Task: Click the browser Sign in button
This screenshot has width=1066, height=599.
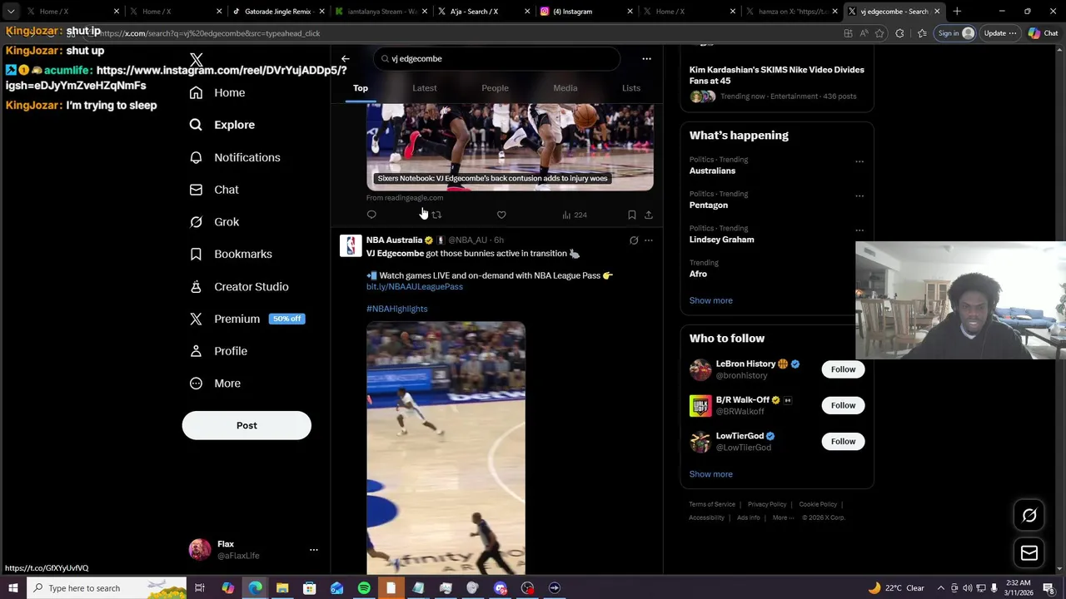Action: pos(955,33)
